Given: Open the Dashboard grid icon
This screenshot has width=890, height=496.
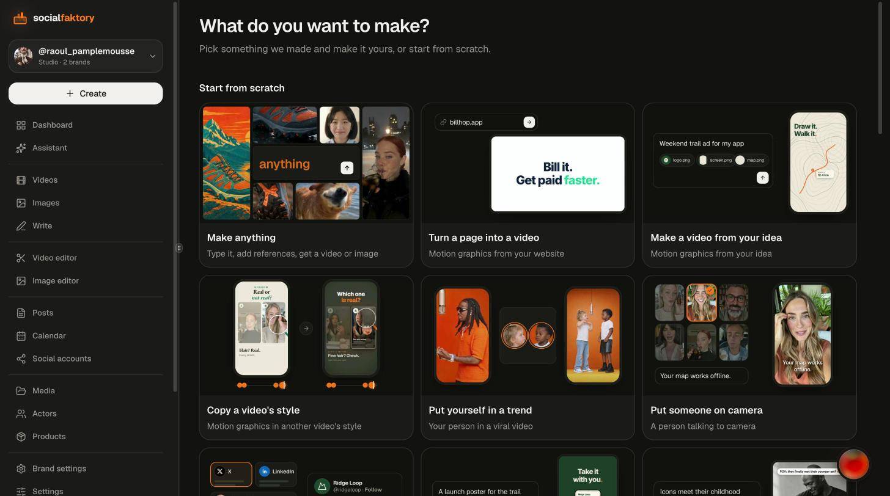Looking at the screenshot, I should 21,125.
